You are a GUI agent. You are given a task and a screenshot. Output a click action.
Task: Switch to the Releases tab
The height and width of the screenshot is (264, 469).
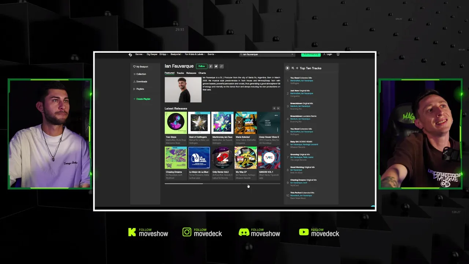(x=191, y=73)
